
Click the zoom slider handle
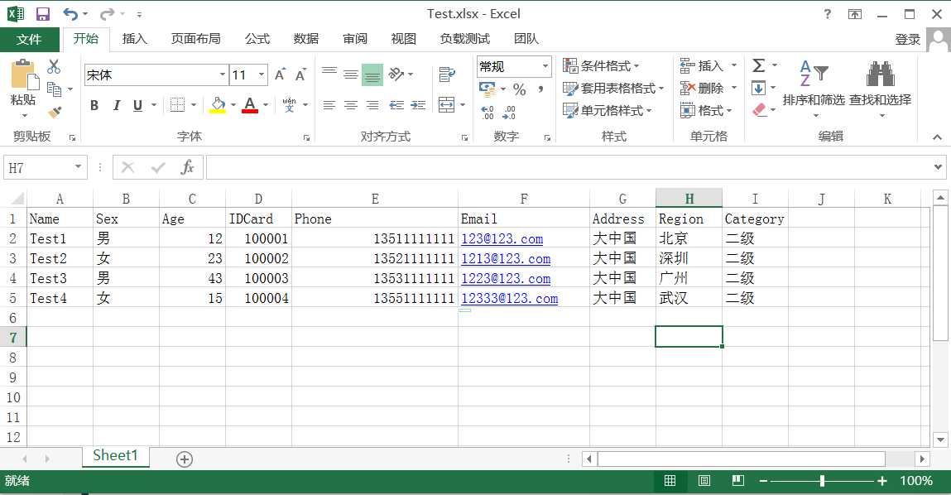click(822, 481)
